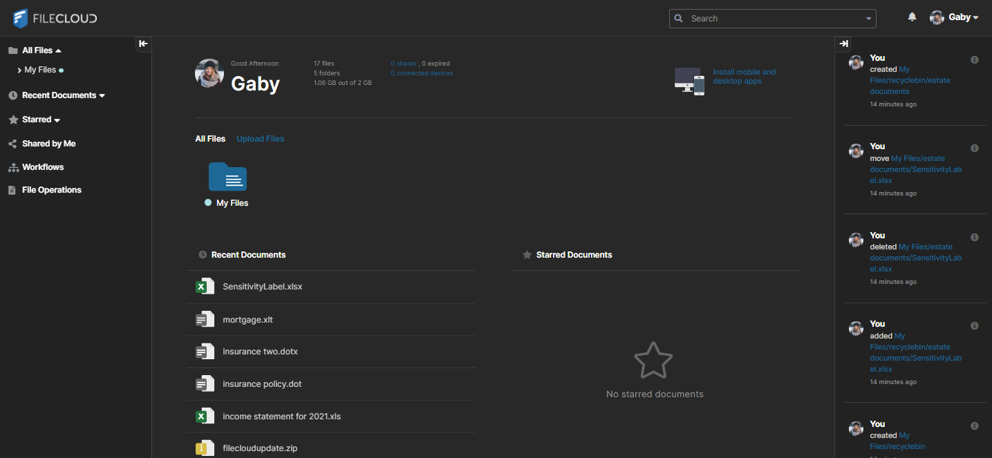The height and width of the screenshot is (458, 992).
Task: Select the Workflows item in the sidebar
Action: point(43,166)
